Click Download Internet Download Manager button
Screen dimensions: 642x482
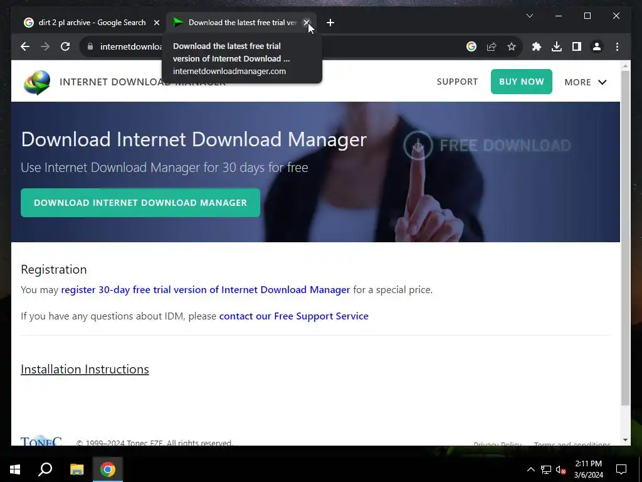(140, 203)
